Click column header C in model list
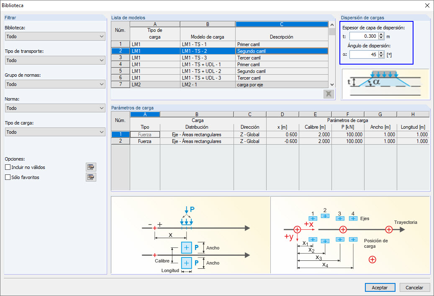The image size is (434, 296). pyautogui.click(x=282, y=24)
